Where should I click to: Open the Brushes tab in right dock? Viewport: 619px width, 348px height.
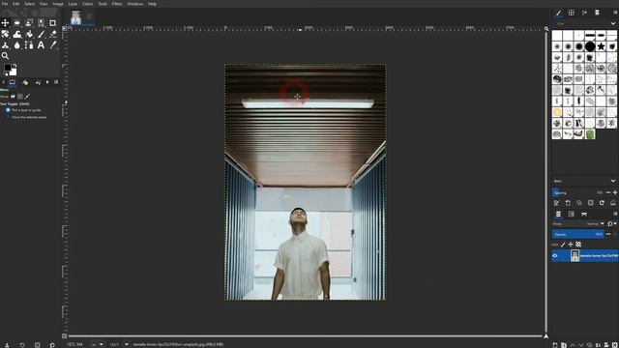click(559, 13)
